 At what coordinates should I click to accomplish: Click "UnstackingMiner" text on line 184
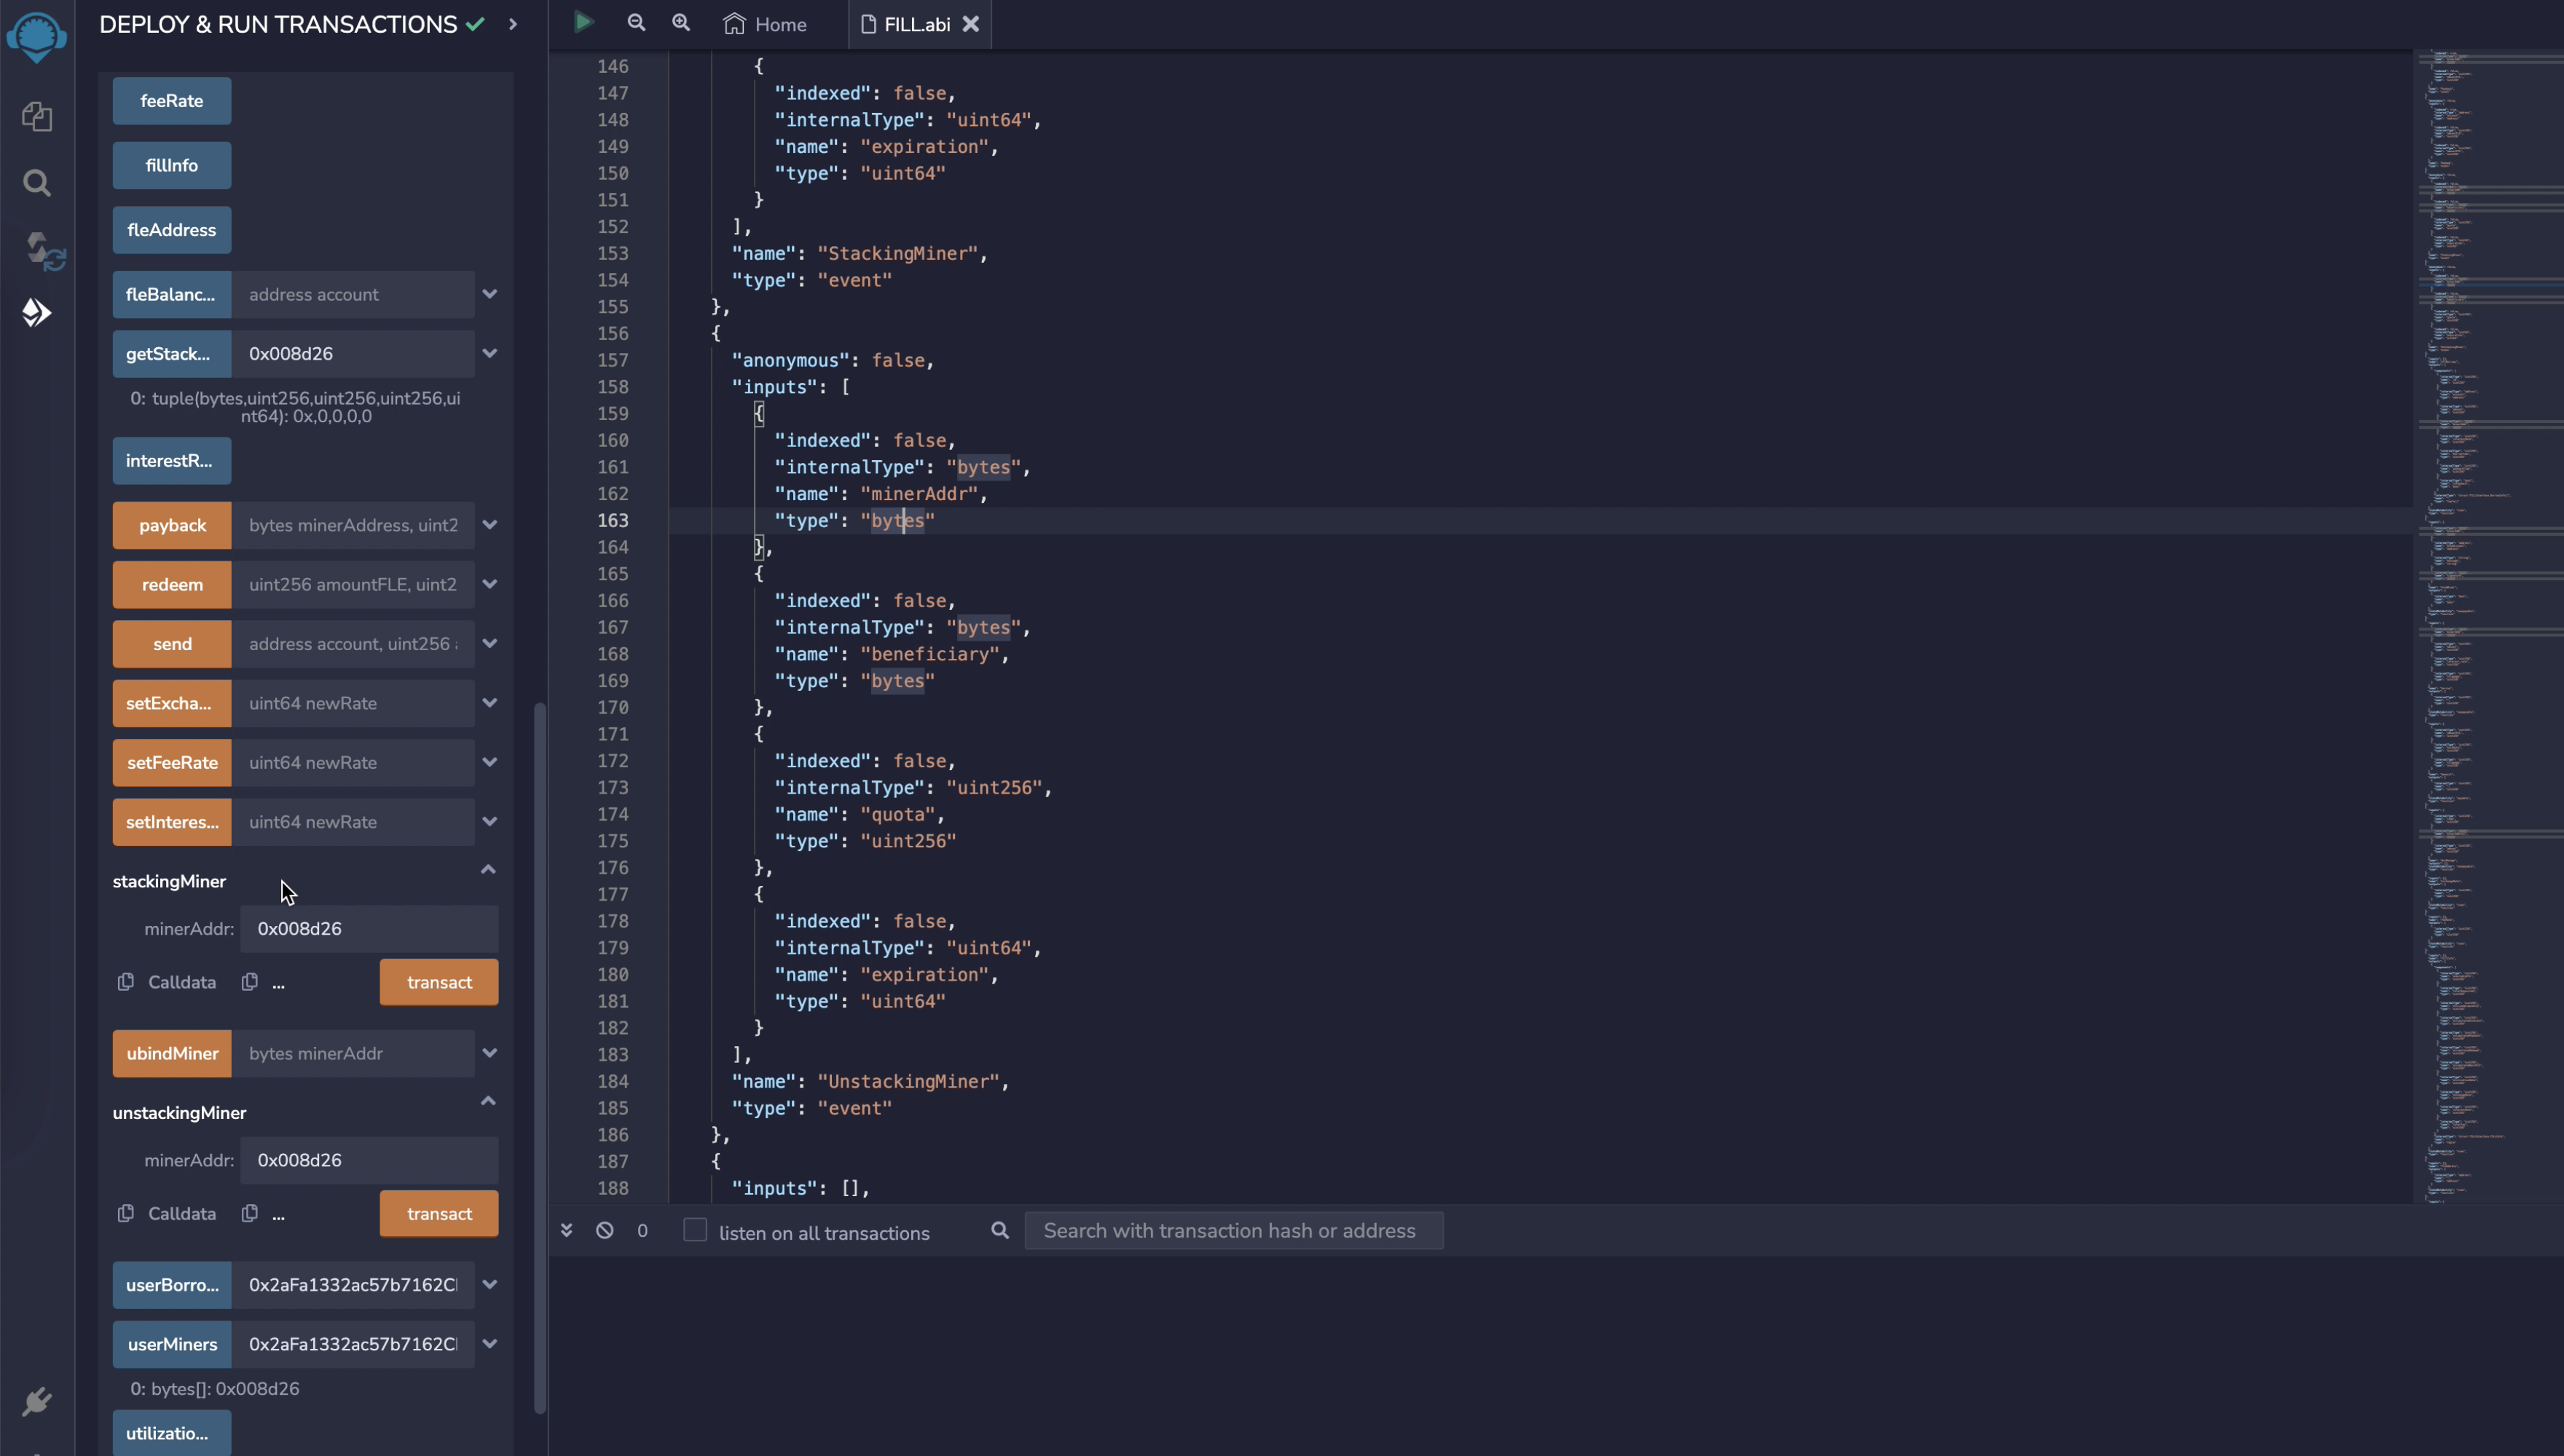[908, 1081]
